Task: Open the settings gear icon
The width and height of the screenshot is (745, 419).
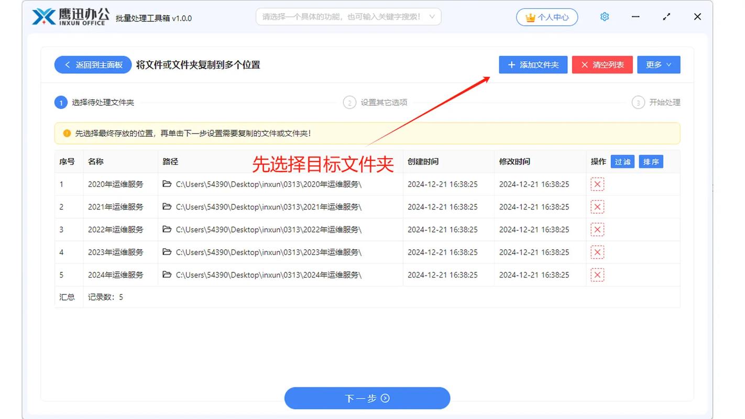Action: pyautogui.click(x=604, y=16)
